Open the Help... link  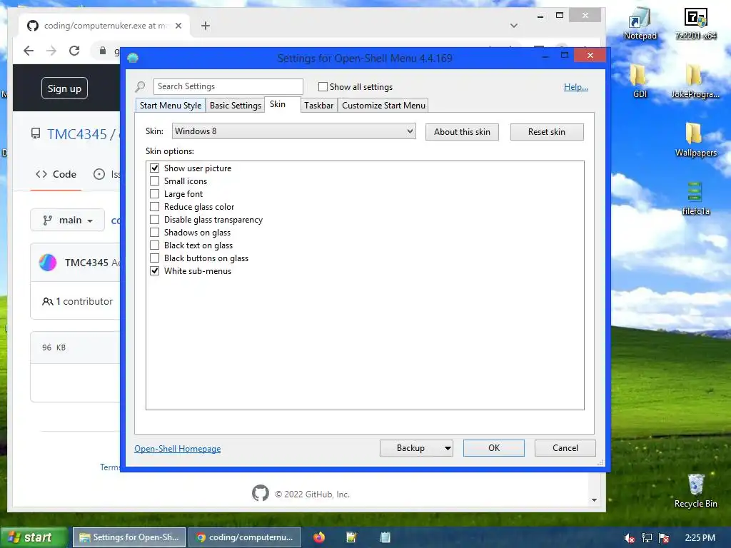click(x=576, y=86)
